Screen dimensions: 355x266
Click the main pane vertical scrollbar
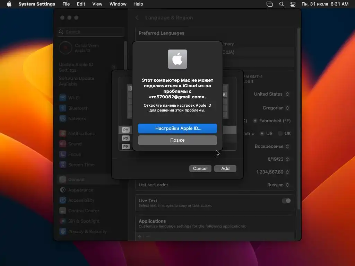(x=299, y=118)
